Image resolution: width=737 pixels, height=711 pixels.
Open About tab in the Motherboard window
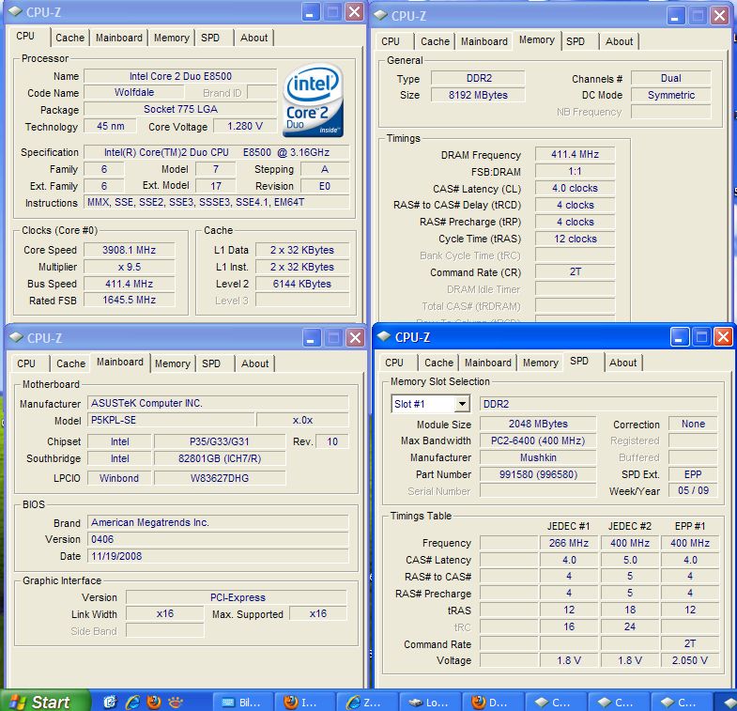coord(254,363)
